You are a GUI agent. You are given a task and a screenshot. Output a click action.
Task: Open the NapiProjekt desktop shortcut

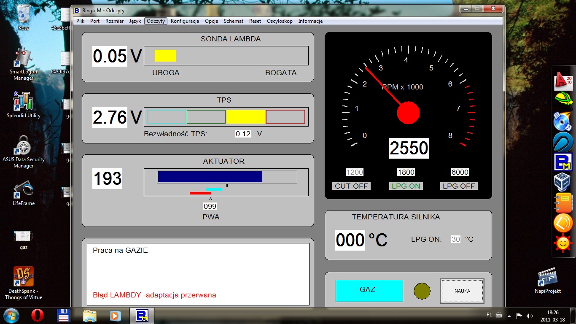tap(548, 281)
